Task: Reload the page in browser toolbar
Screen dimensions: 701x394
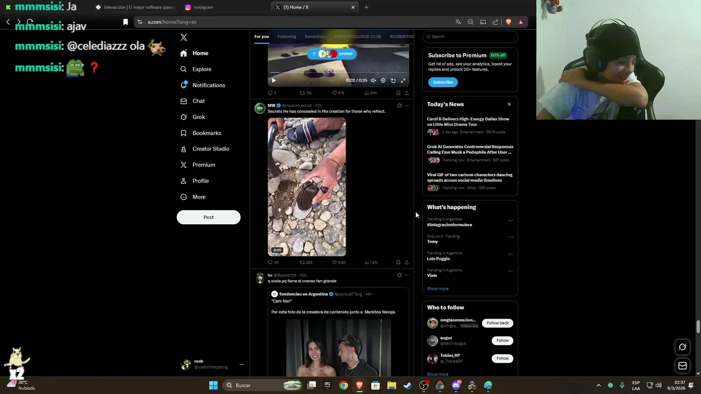Action: tap(30, 22)
